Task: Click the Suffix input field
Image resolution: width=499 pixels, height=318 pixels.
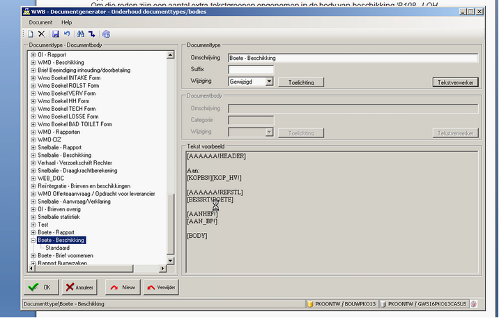Action: point(251,70)
